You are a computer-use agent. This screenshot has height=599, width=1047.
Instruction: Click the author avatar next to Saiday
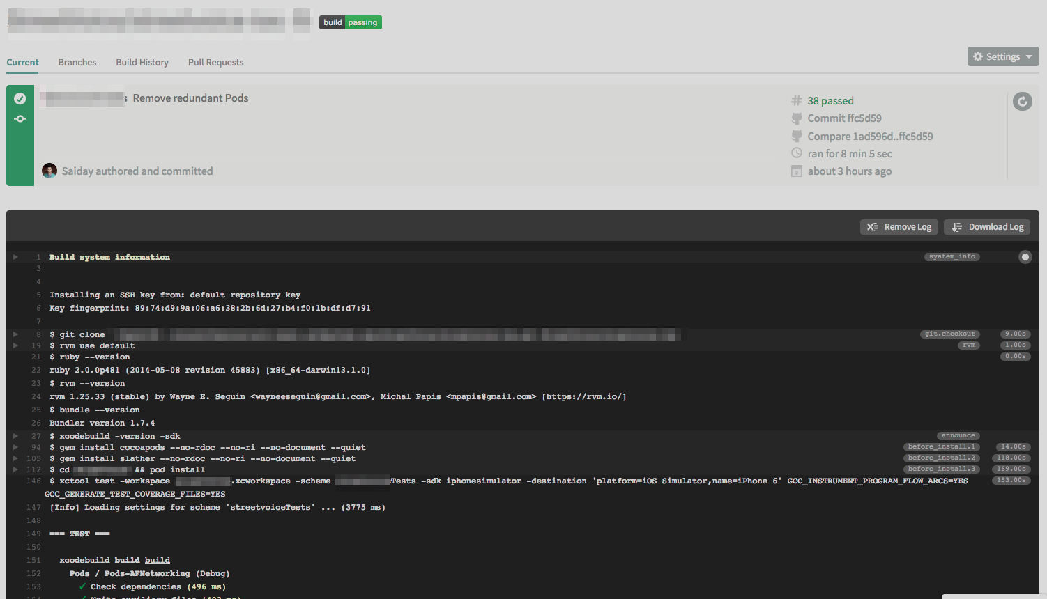[x=49, y=171]
